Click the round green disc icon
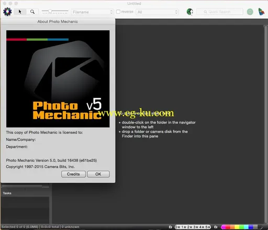The image size is (268, 230). coord(250,12)
